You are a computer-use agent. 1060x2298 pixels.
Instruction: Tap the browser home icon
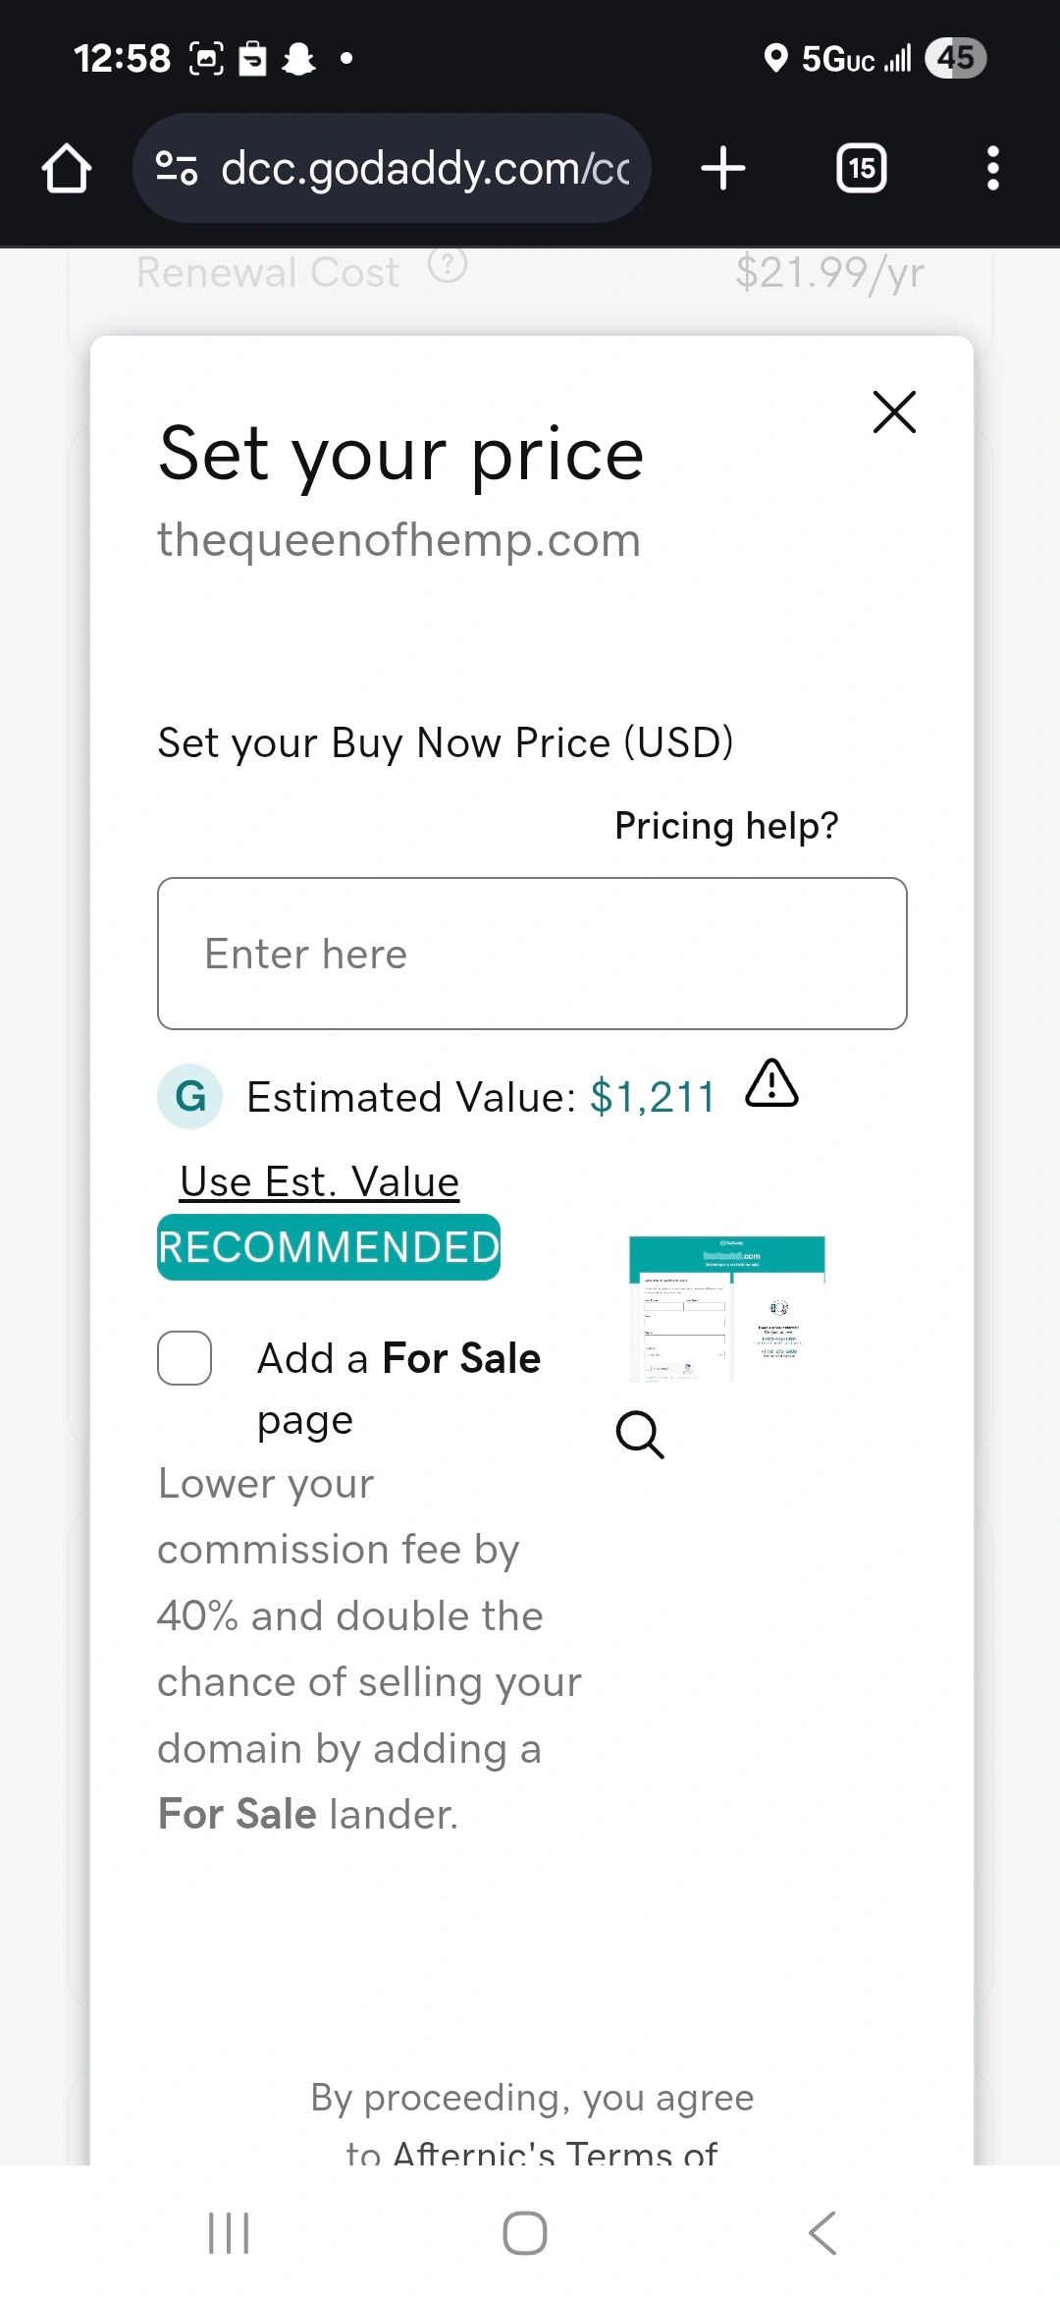(67, 169)
